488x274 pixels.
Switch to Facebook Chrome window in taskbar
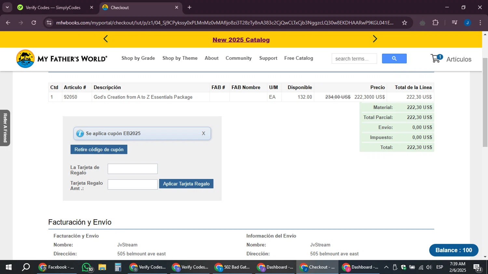point(57,267)
